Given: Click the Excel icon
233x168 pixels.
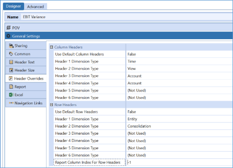Looking at the screenshot, I should tap(11, 95).
